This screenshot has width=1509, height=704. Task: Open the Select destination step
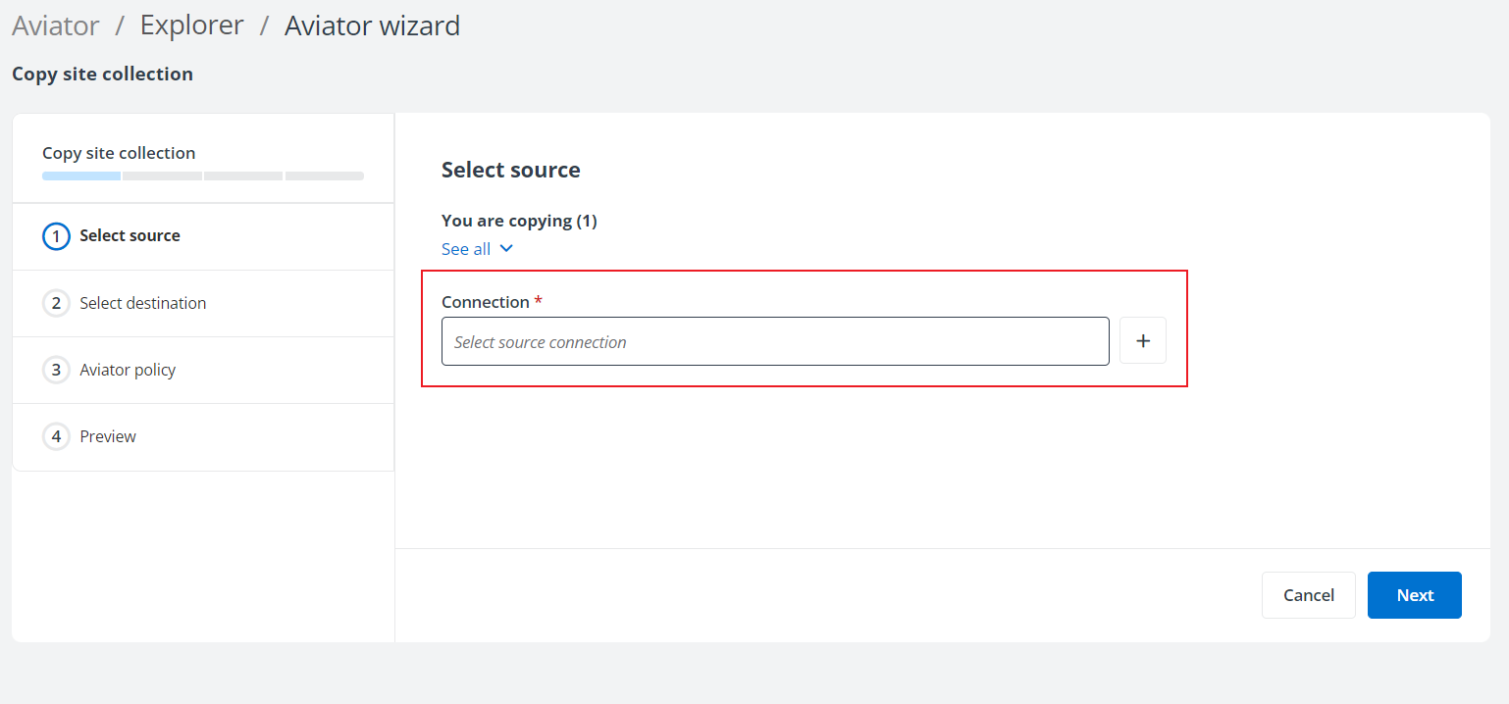point(142,303)
